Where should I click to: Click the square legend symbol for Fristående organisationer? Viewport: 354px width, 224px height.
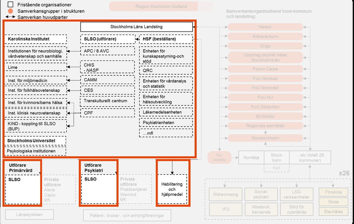coord(10,4)
